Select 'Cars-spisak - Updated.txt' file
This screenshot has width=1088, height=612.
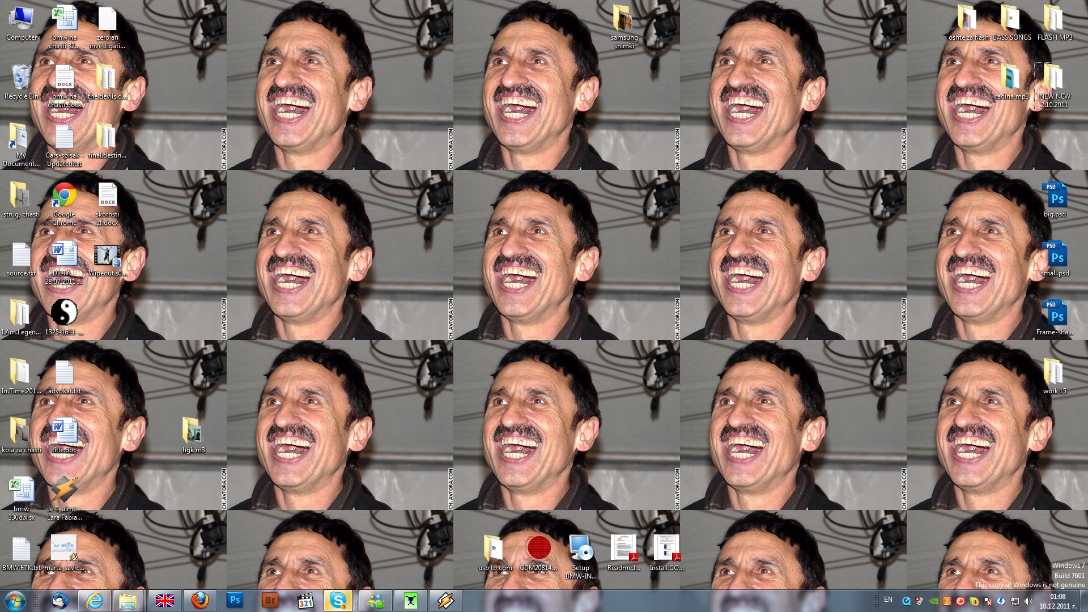(x=64, y=145)
